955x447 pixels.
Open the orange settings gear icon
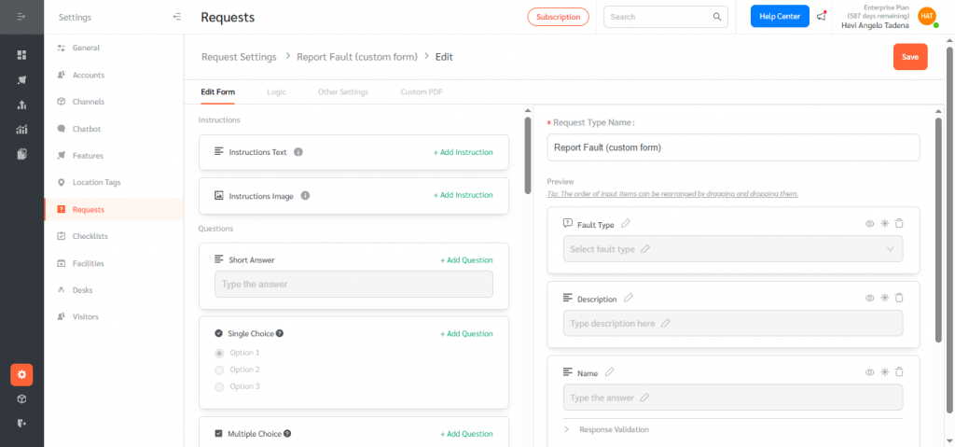(21, 374)
